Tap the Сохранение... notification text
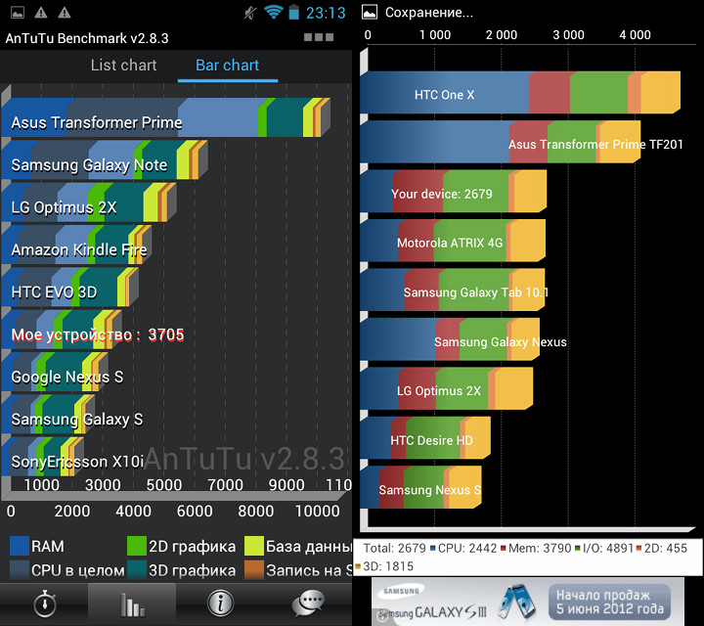The image size is (704, 626). tap(429, 13)
